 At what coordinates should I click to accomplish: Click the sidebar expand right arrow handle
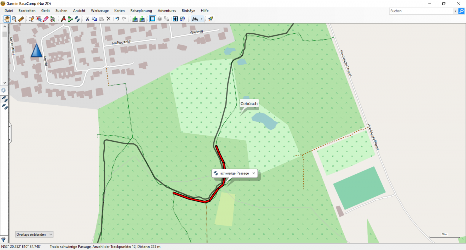tap(10, 140)
